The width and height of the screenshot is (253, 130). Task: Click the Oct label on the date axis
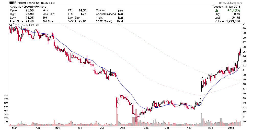pyautogui.click(x=167, y=128)
